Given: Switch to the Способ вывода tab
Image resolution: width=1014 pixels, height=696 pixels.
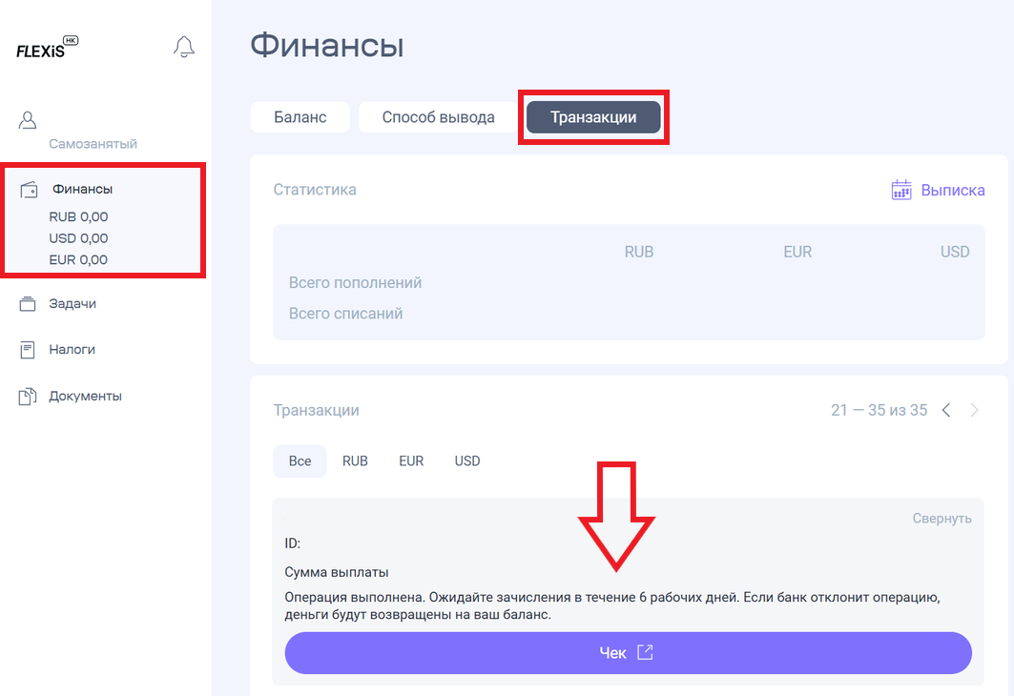Looking at the screenshot, I should (x=438, y=117).
